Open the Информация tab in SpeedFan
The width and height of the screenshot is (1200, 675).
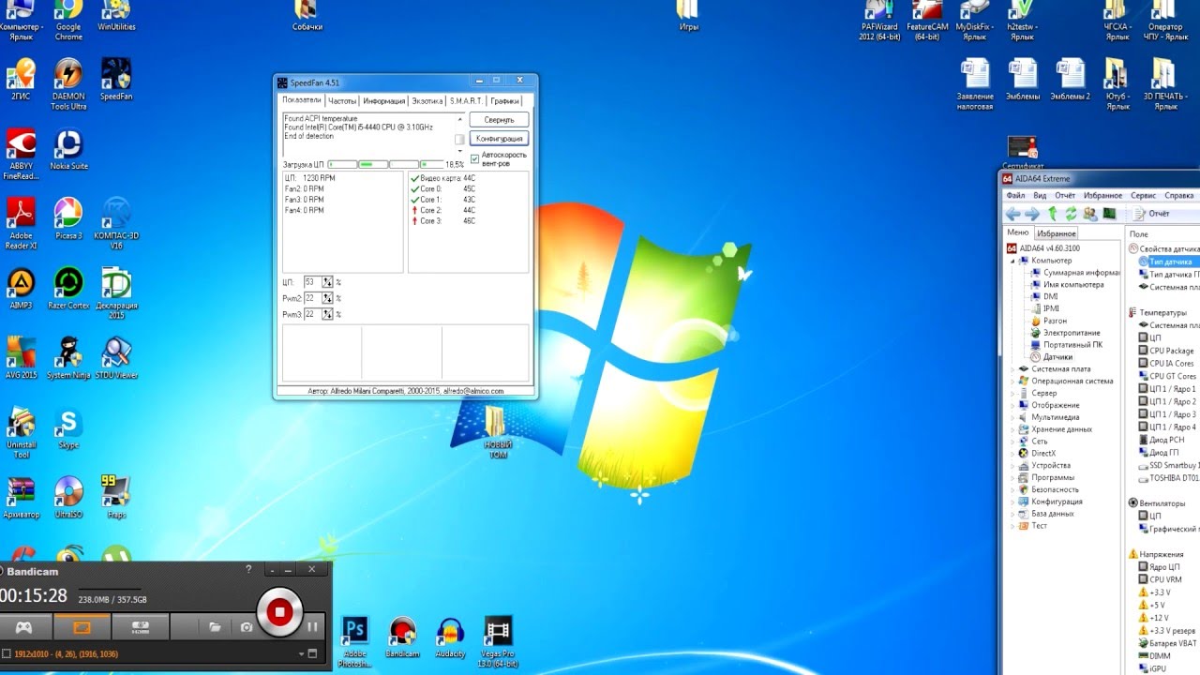[384, 100]
